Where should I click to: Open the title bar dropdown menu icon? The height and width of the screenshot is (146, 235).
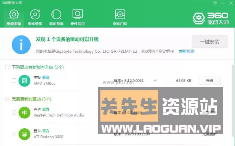(215, 3)
